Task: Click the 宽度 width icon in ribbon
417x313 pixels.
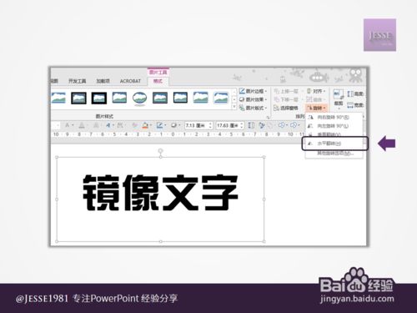Action: point(350,105)
